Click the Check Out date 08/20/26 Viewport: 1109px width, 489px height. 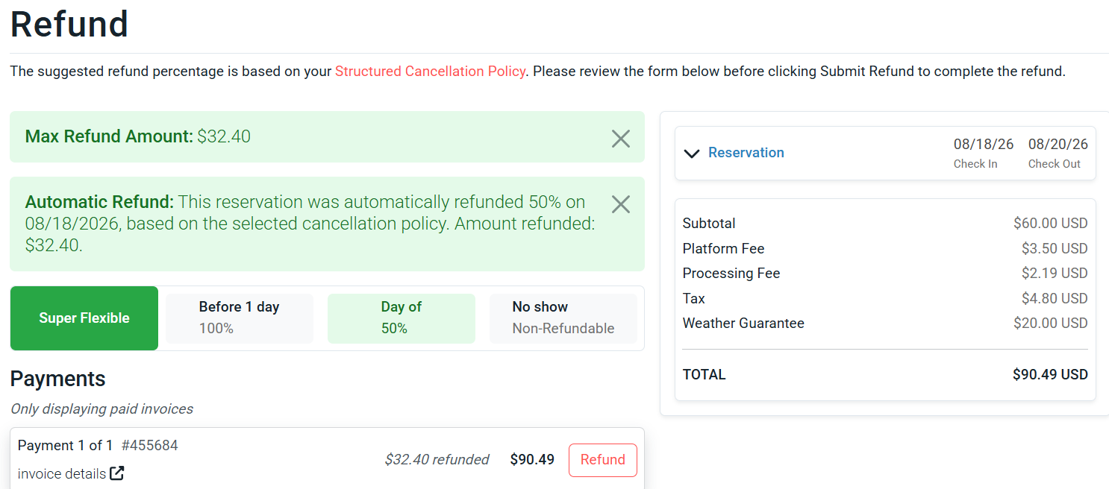[1058, 145]
